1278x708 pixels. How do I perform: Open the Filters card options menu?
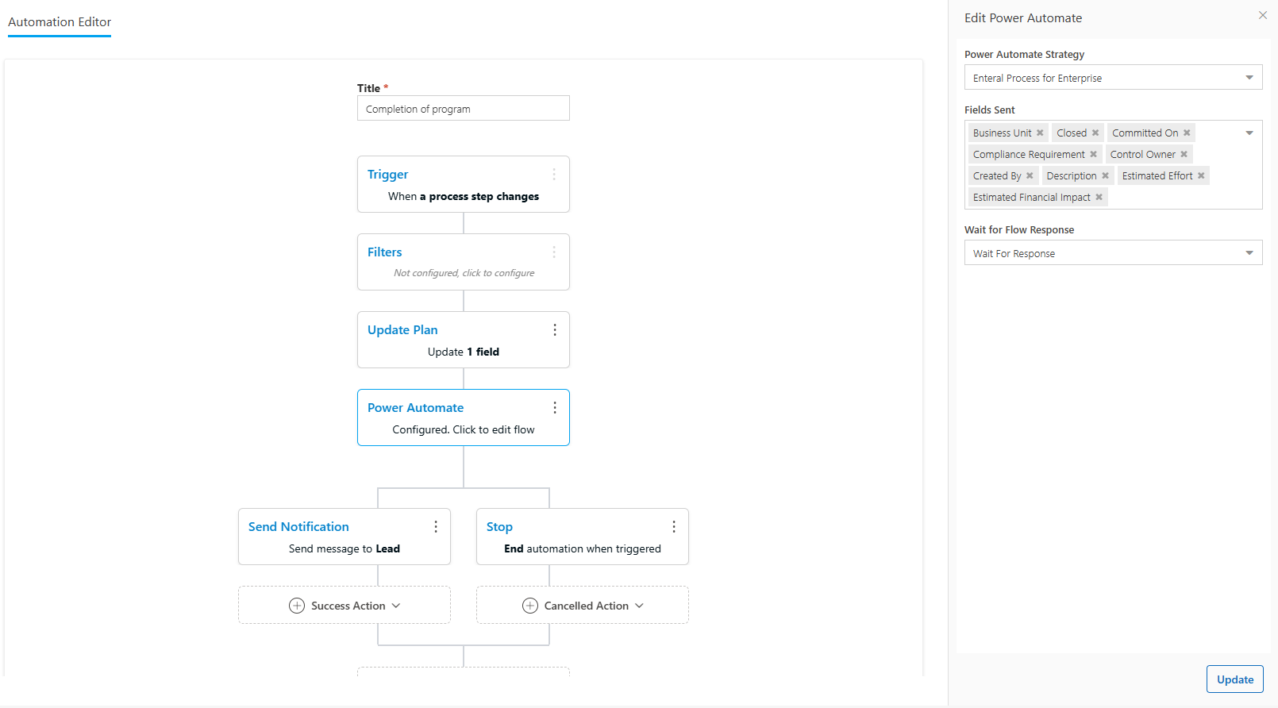pos(554,252)
